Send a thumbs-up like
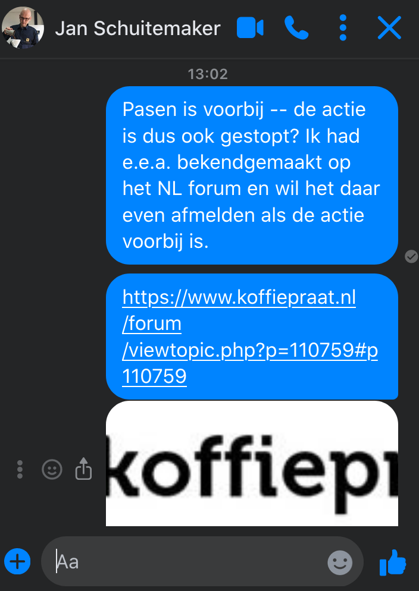 coord(393,562)
